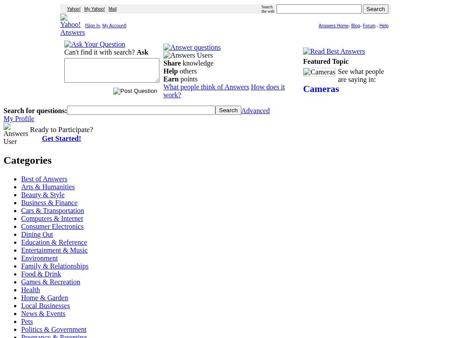Go to Answers Home
Screen dimensions: 451x338
coord(333,26)
